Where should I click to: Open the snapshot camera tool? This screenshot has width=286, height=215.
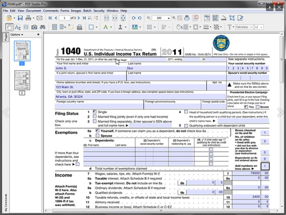34,27
